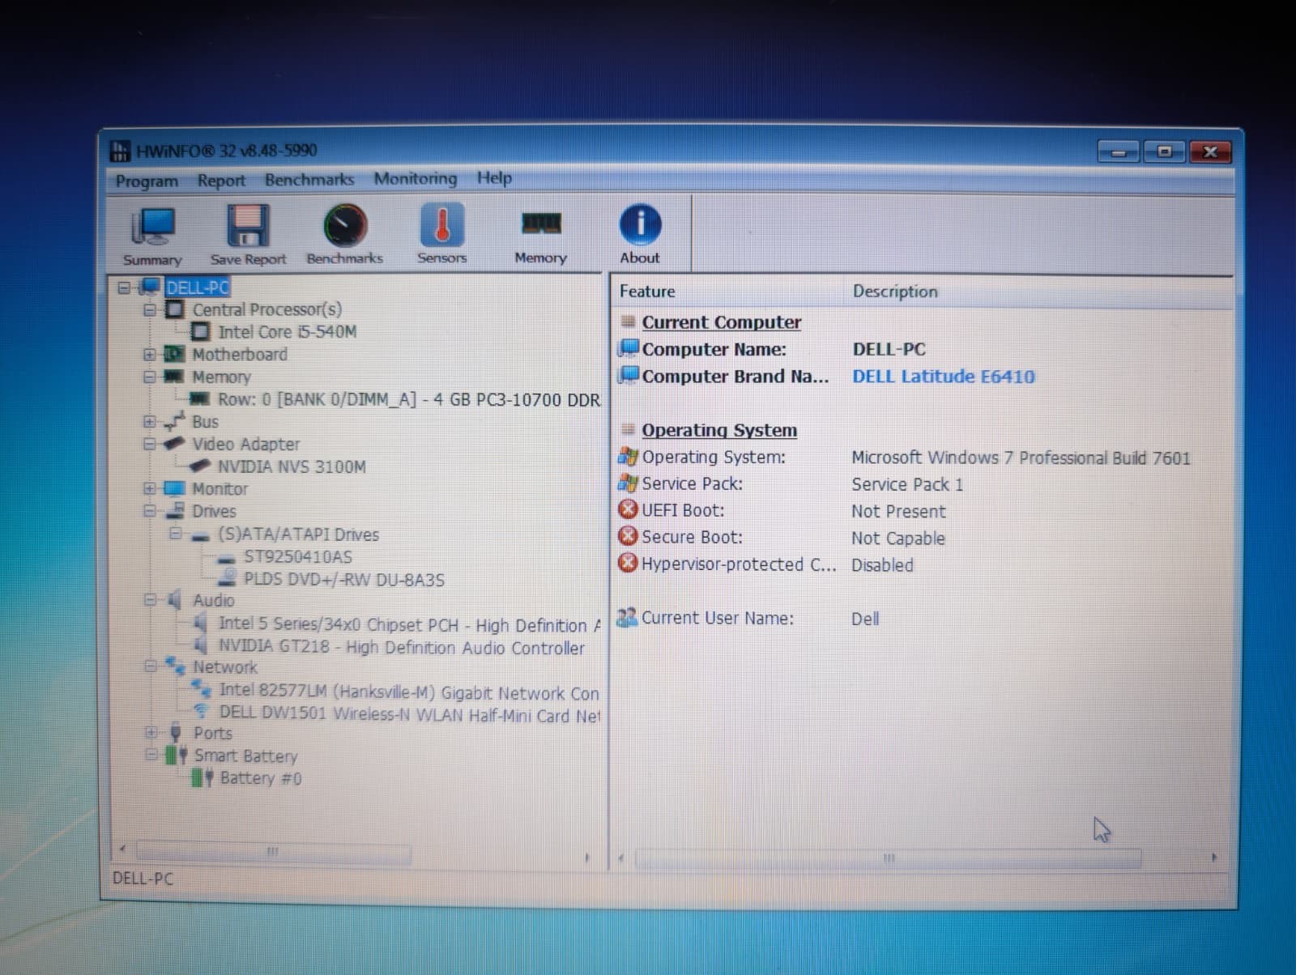
Task: Click the Current User Name people icon
Action: point(627,617)
